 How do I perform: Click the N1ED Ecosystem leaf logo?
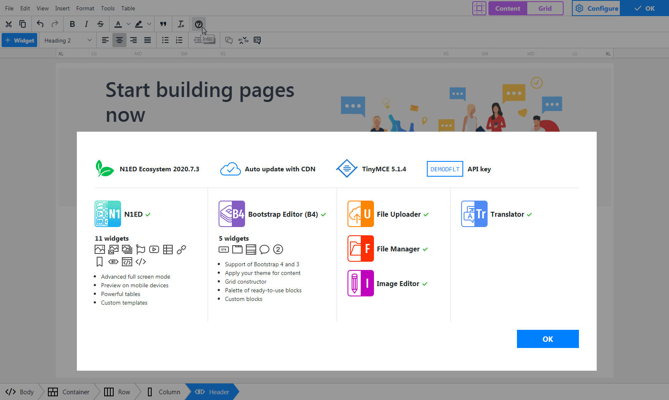coord(105,168)
